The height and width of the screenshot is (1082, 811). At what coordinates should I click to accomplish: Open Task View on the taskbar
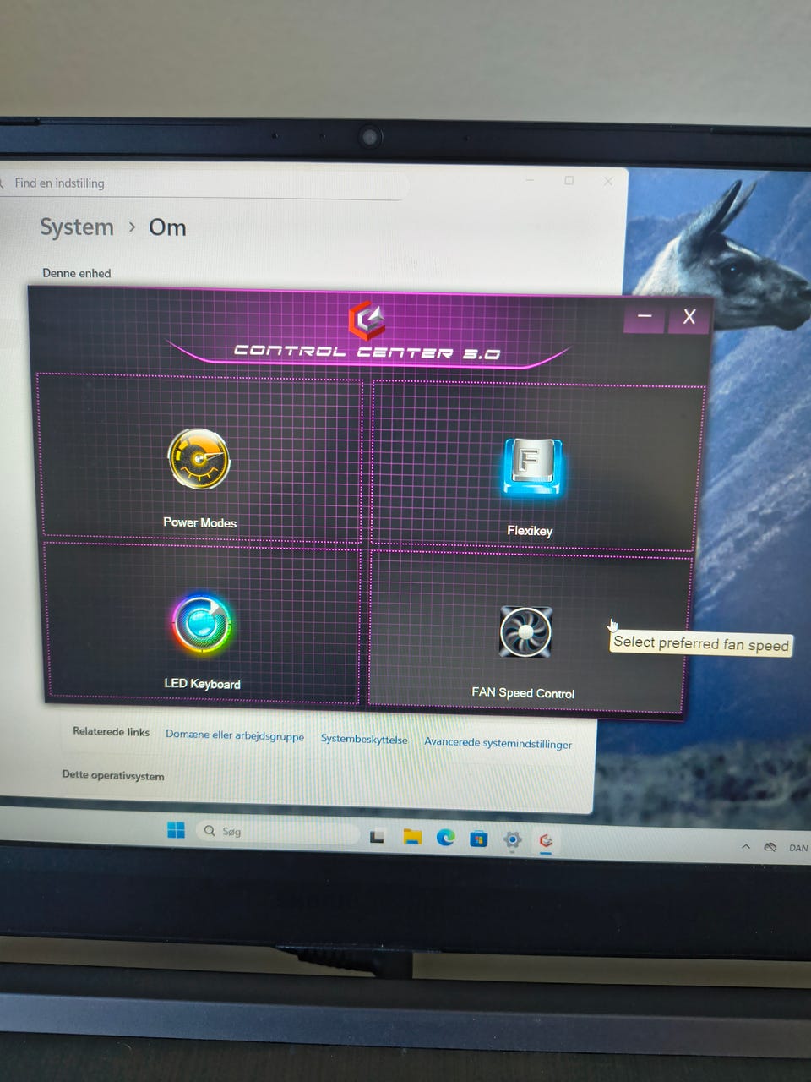click(378, 837)
